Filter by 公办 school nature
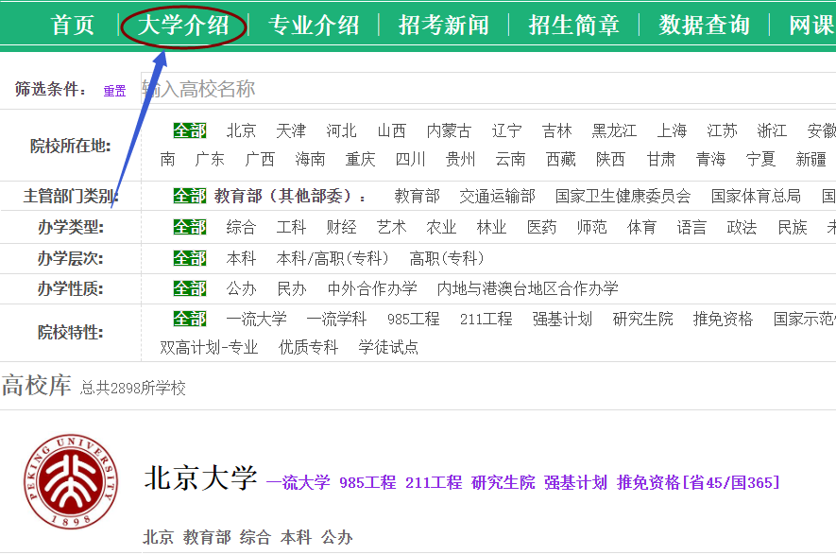 point(241,288)
